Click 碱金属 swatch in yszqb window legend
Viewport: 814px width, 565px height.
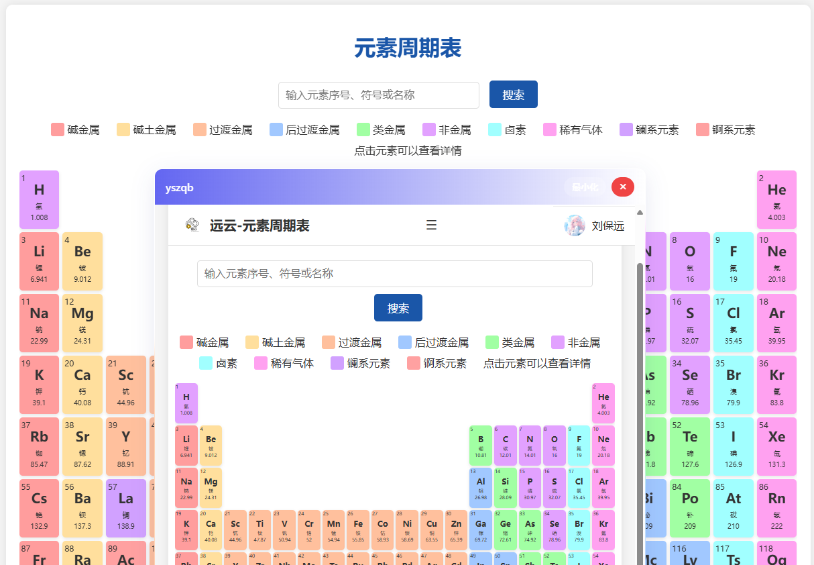coord(186,343)
